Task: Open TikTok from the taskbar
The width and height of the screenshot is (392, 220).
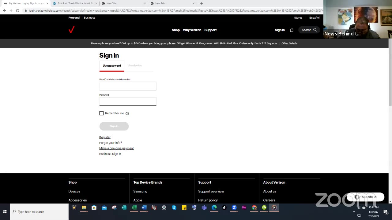Action: pos(224,208)
